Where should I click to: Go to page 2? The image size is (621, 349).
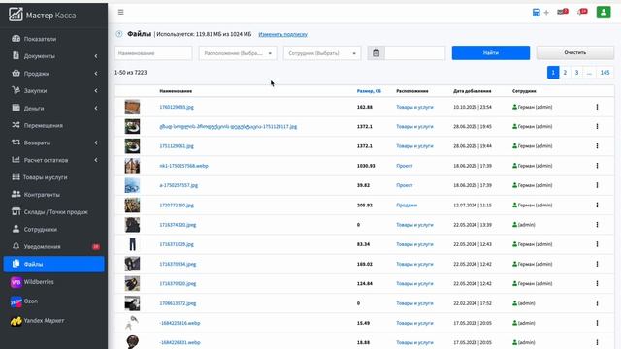point(565,73)
